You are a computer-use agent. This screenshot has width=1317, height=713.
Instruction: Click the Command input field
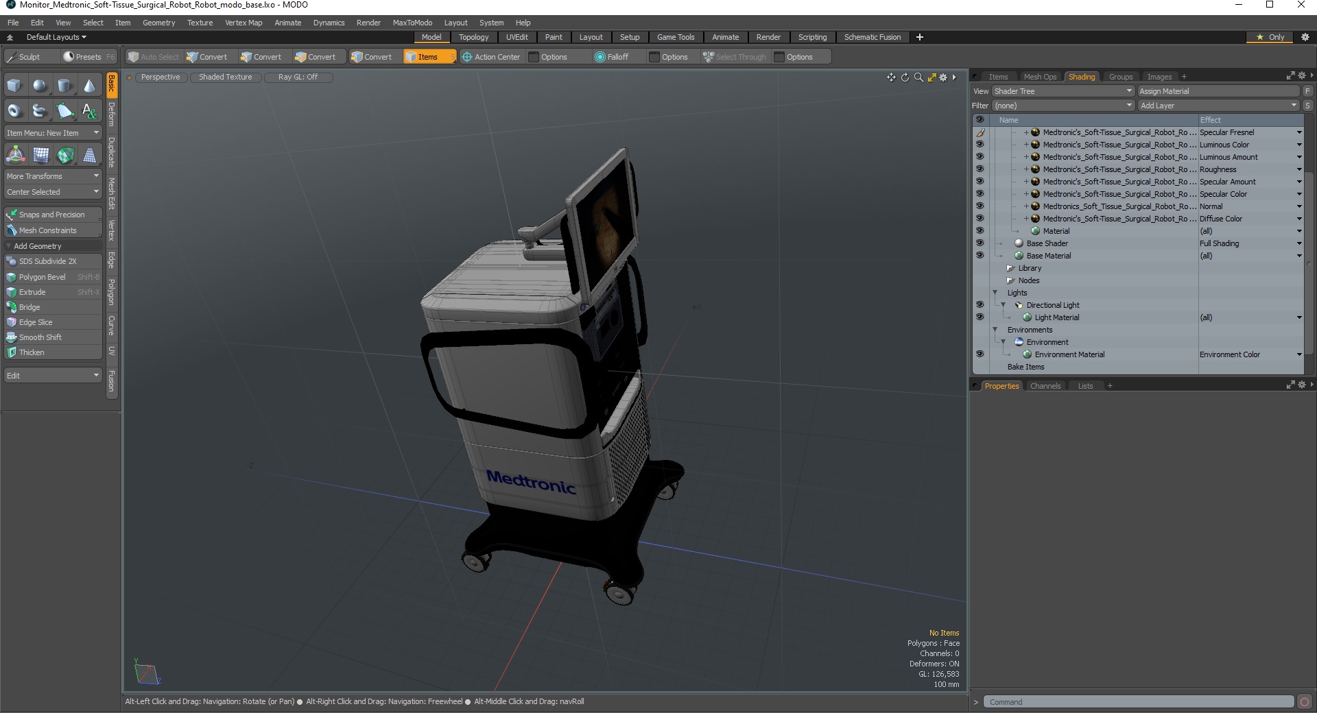1139,702
